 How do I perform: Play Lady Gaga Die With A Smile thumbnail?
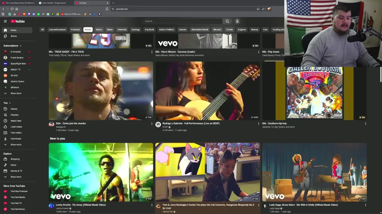coord(314,172)
